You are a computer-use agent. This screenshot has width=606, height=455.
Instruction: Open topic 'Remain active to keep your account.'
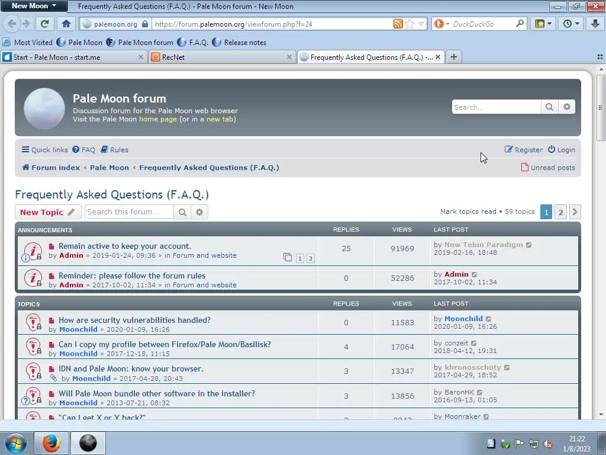pos(125,246)
